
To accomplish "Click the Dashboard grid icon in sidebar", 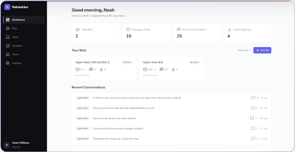I will click(x=8, y=20).
